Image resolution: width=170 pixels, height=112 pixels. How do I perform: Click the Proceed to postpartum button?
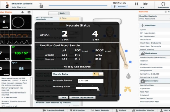tap(82, 98)
